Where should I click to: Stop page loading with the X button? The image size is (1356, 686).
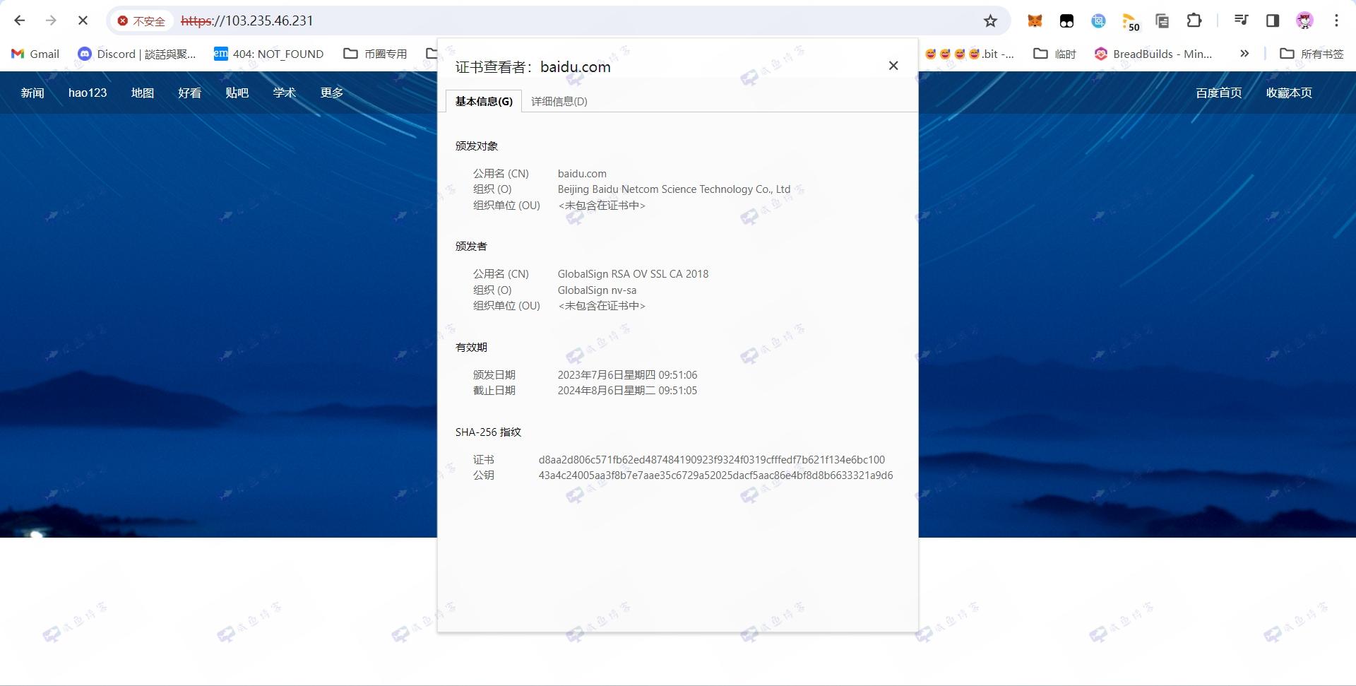83,20
